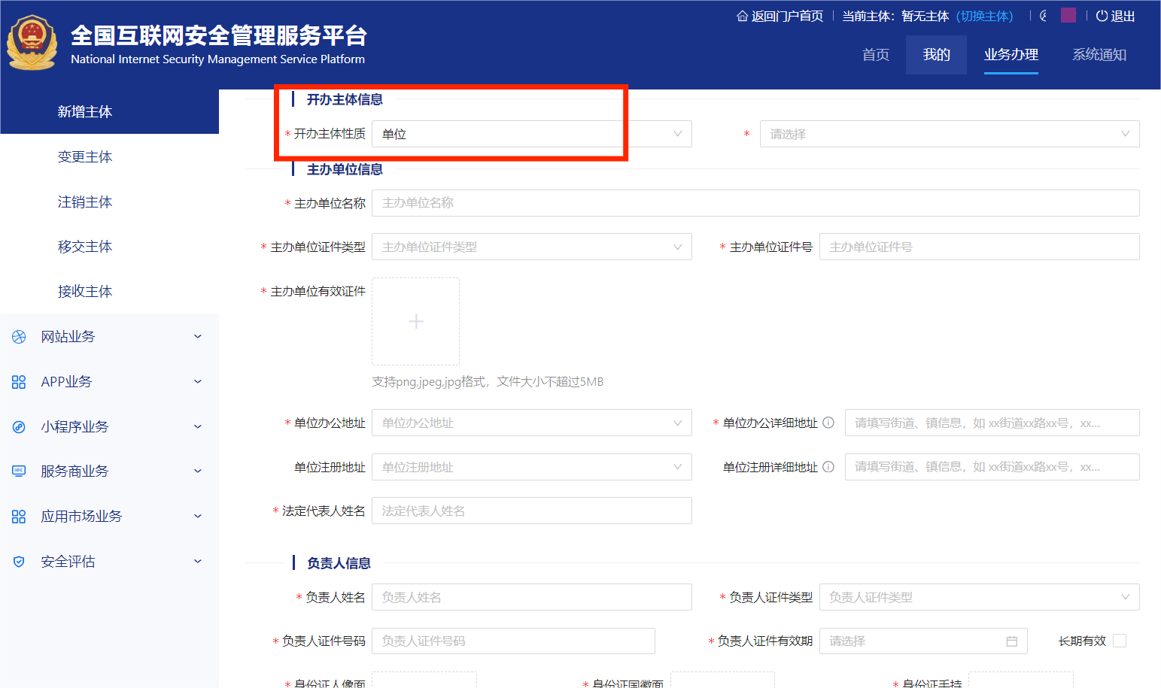
Task: Switch to the 系统通知 tab
Action: tap(1099, 54)
